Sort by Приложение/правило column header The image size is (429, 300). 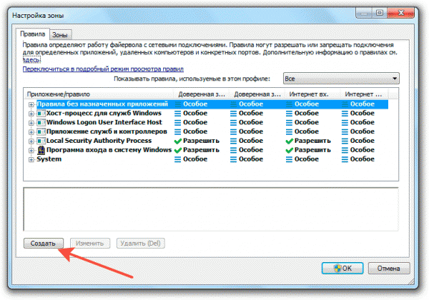click(99, 94)
